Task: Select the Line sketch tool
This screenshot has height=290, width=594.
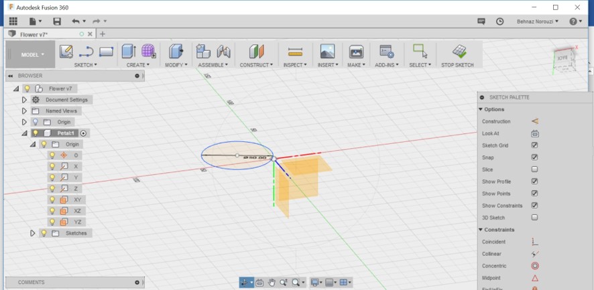Action: coord(86,52)
